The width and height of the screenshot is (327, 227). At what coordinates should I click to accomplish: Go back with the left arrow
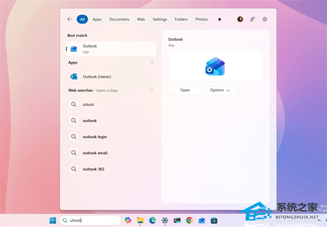(x=70, y=20)
